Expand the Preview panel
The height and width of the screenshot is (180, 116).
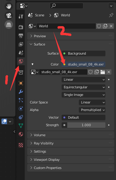click(x=71, y=36)
